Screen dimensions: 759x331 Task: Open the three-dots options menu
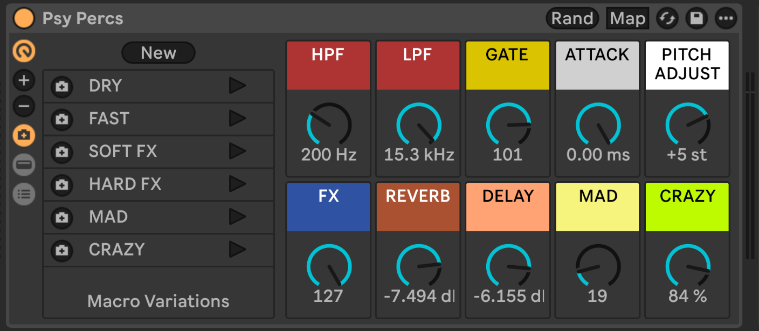click(726, 18)
